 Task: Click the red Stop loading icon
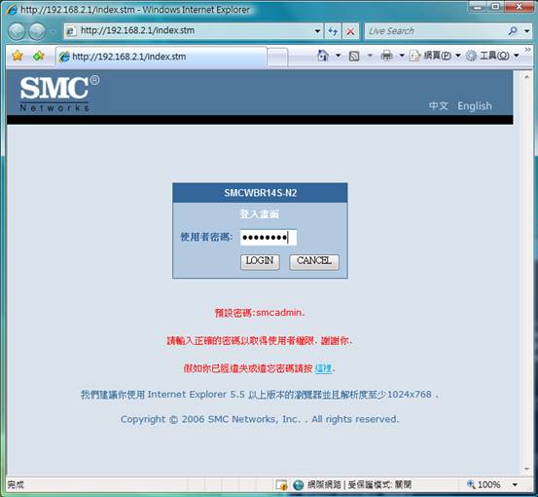(x=350, y=31)
